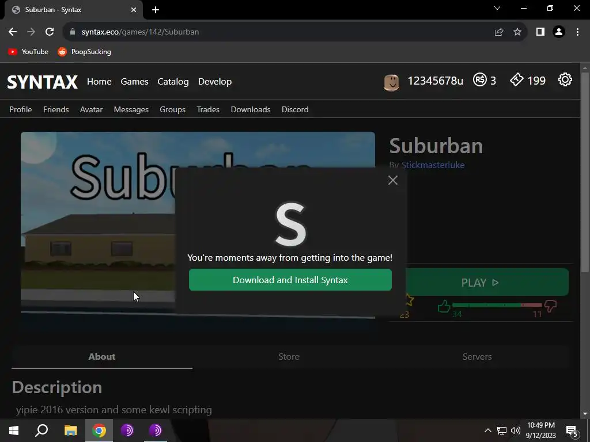
Task: Click the tickets currency icon
Action: (x=517, y=79)
